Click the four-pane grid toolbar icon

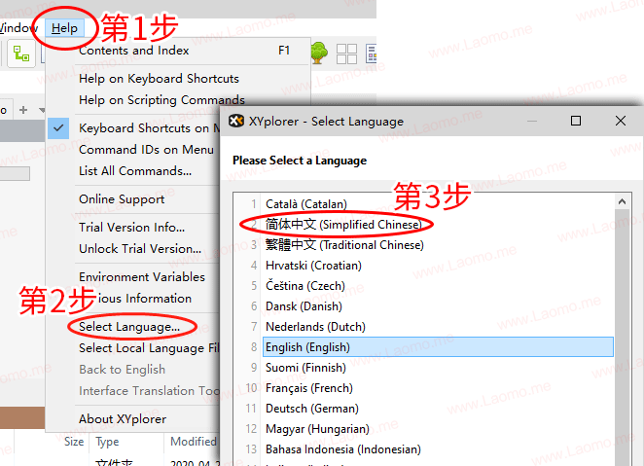346,54
